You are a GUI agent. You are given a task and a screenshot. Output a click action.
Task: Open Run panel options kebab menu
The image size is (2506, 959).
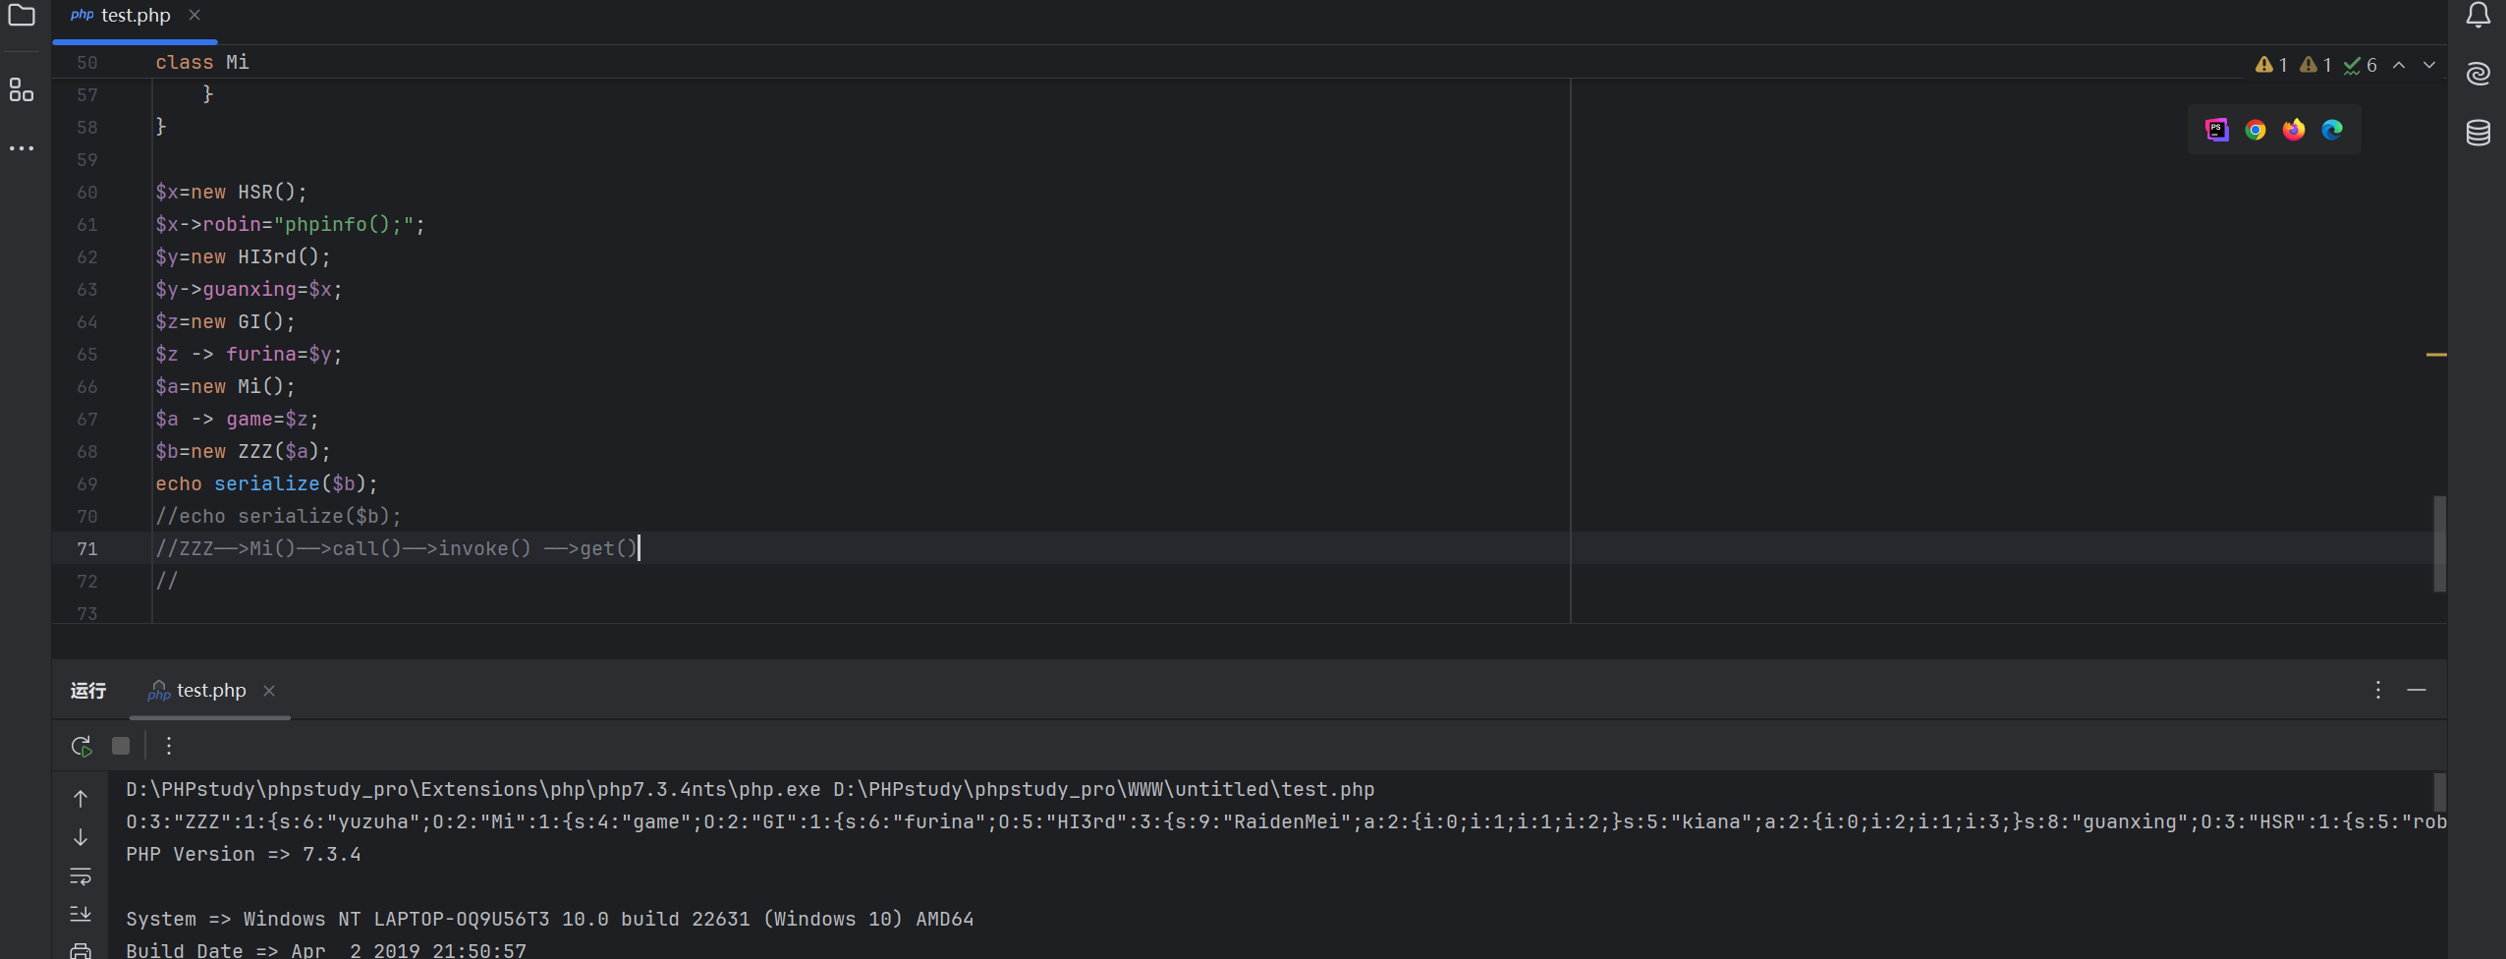(2378, 691)
